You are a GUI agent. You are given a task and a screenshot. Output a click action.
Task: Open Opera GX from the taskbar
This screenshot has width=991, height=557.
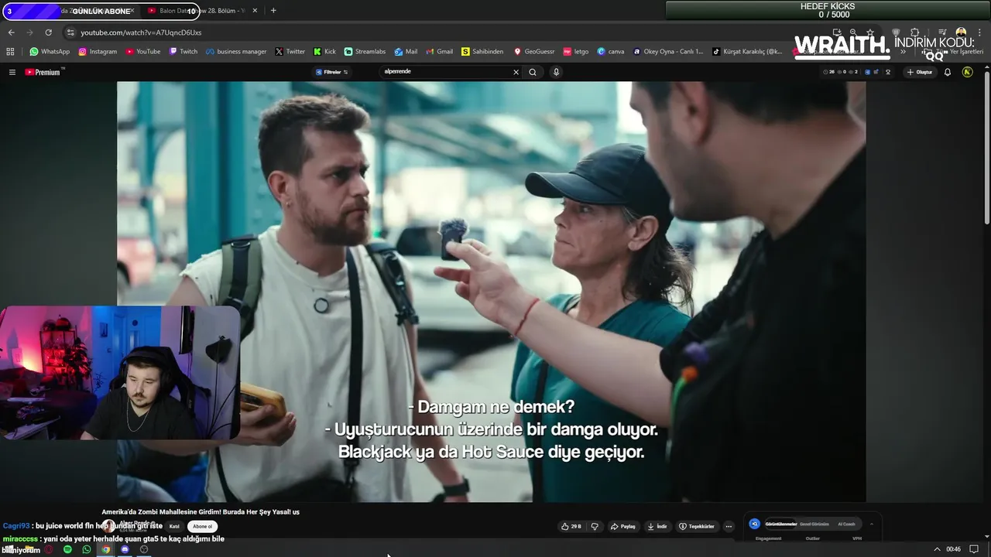[48, 549]
